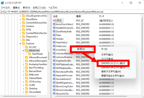Click the CLSID folder icon
This screenshot has width=144, height=98.
click(26, 85)
